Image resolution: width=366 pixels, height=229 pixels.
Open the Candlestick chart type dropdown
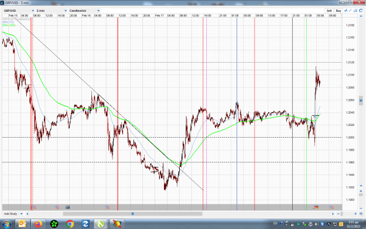click(84, 11)
